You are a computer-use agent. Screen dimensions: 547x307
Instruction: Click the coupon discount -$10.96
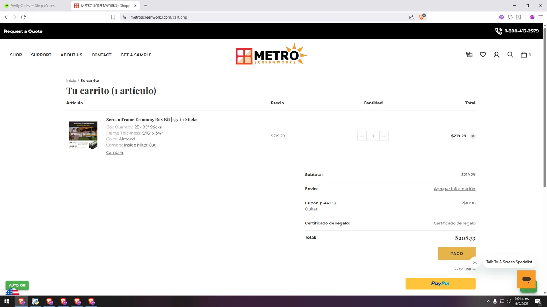click(468, 203)
